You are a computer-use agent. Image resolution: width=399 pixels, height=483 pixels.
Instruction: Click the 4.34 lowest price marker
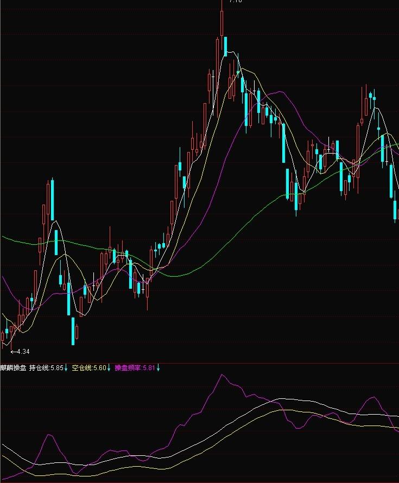(x=20, y=352)
